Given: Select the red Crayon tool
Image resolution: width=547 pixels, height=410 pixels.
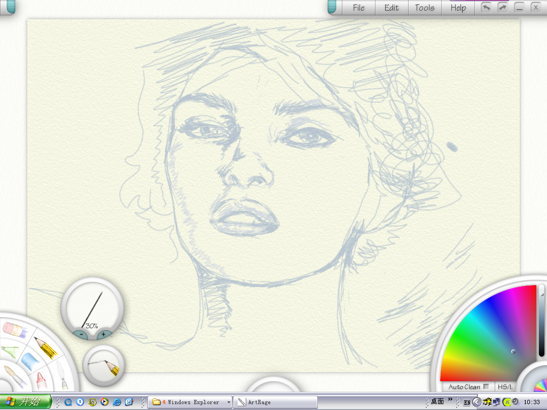Looking at the screenshot, I should (x=41, y=381).
